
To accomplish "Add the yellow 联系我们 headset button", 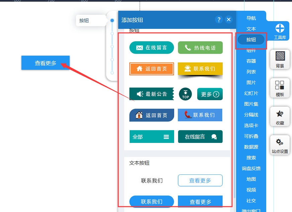I will 200,69.
